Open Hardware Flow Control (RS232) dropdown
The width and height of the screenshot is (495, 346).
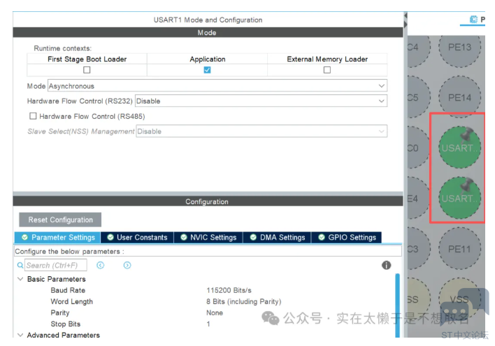(x=261, y=101)
